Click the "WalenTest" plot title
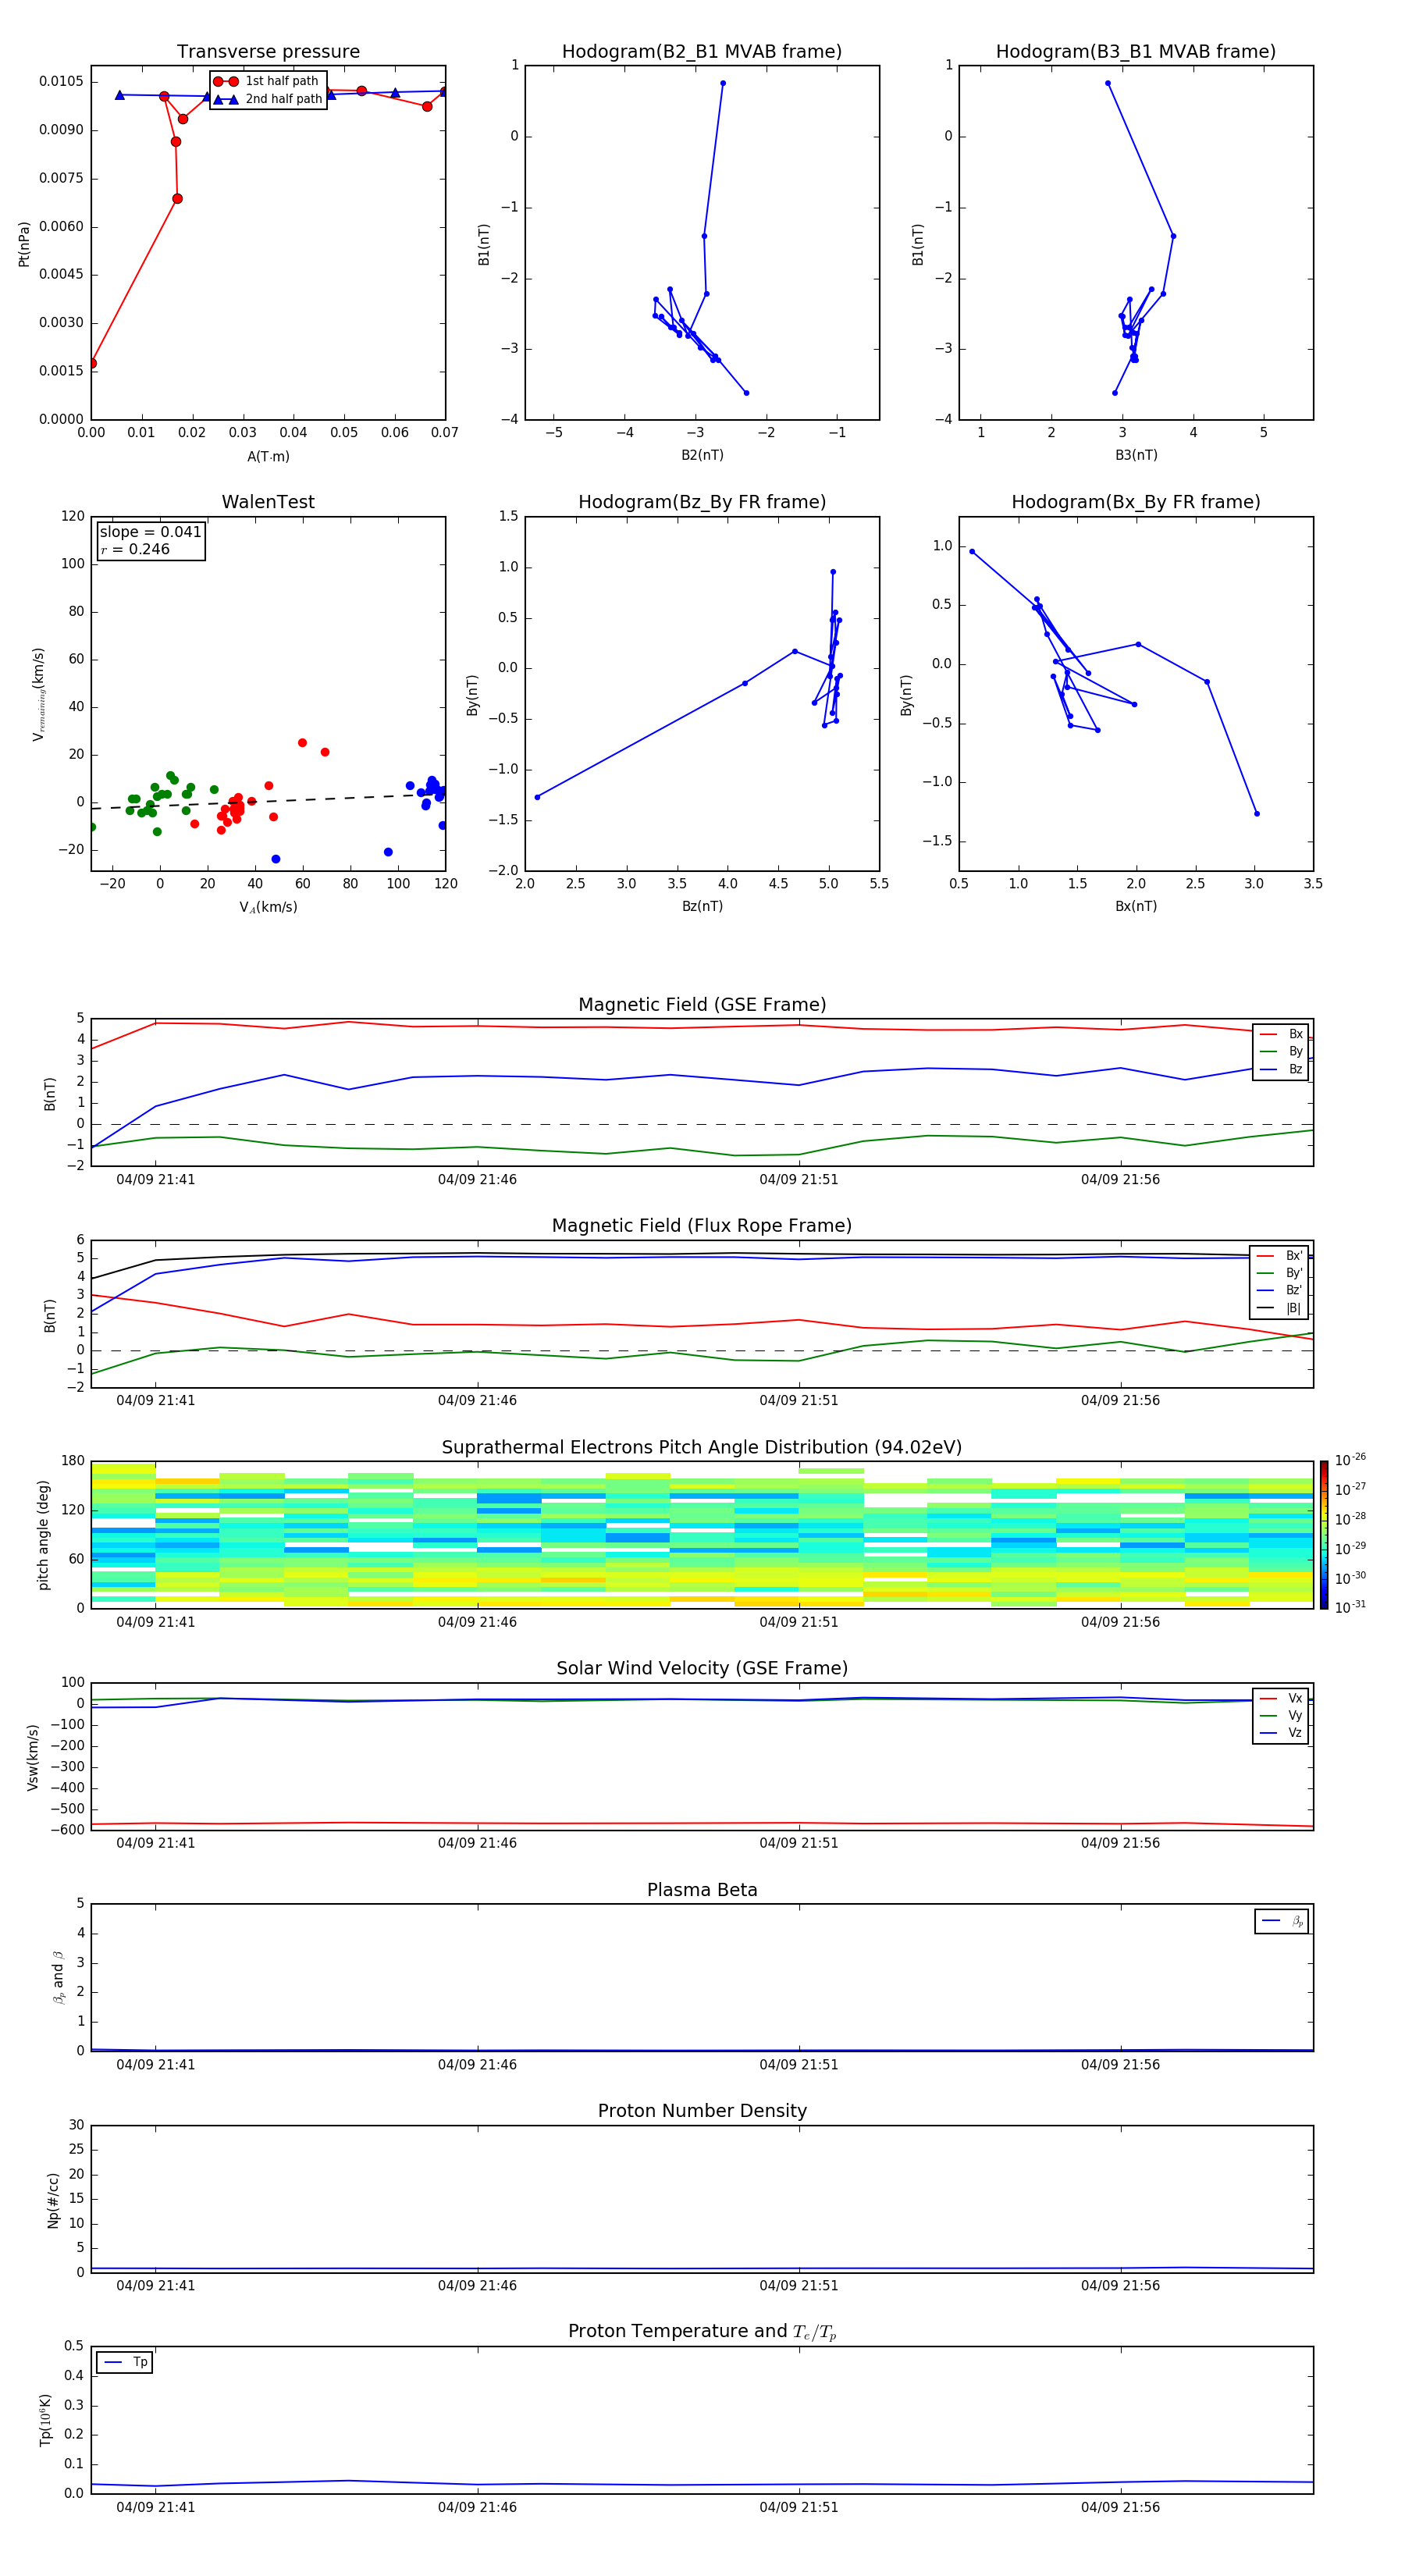Viewport: 1405px width, 2576px height. pos(268,502)
